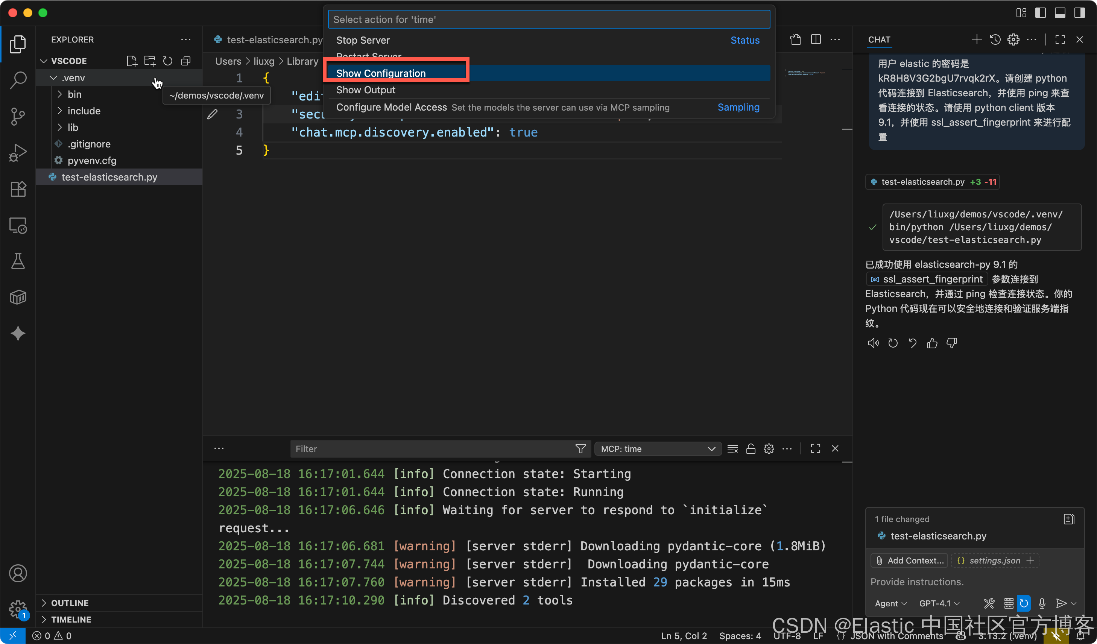Open the GPT-4.1 model picker
Screen dimensions: 1097x644
(x=939, y=603)
